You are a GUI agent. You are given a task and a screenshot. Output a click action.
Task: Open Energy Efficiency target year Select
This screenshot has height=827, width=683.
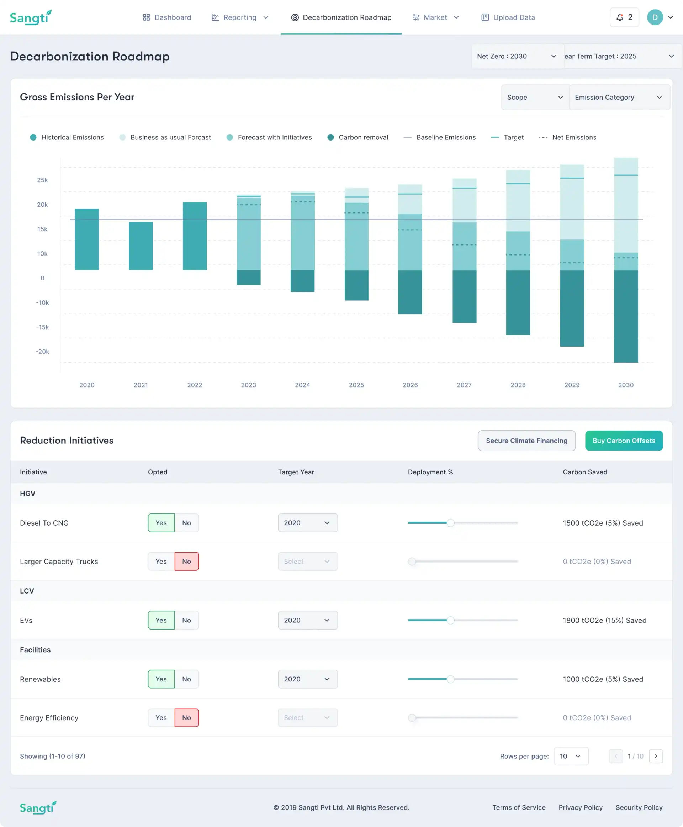tap(308, 717)
